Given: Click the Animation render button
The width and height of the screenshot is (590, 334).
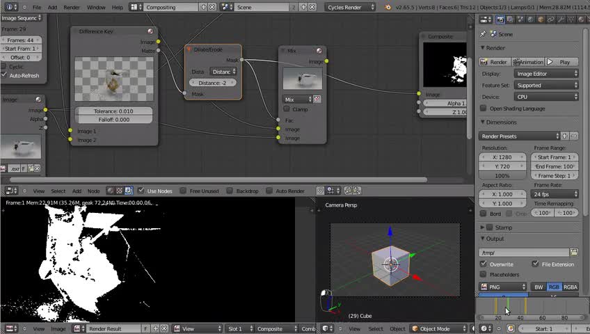Looking at the screenshot, I should [529, 62].
